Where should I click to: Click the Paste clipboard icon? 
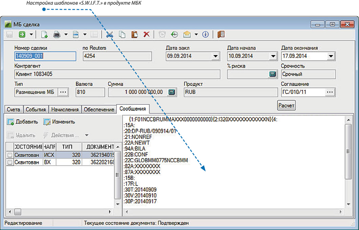(134, 34)
